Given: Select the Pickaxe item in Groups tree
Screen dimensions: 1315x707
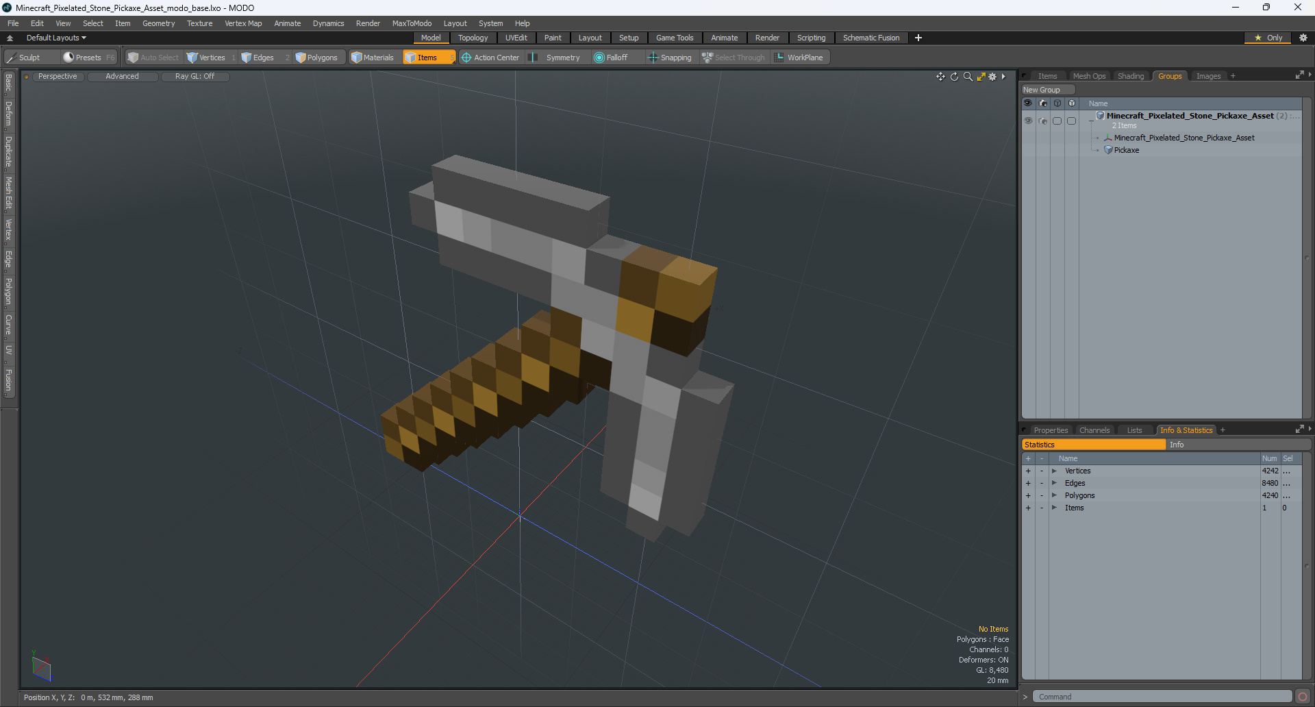Looking at the screenshot, I should 1127,150.
